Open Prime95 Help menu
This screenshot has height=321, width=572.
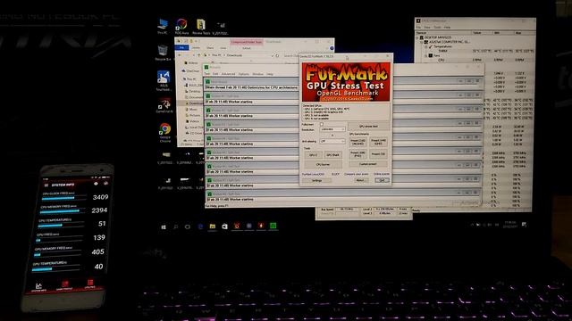pyautogui.click(x=270, y=74)
